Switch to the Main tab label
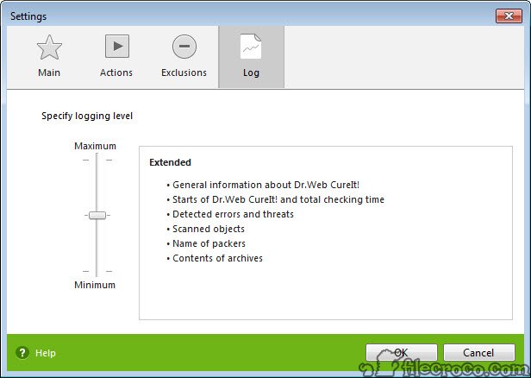This screenshot has height=378, width=531. tap(49, 72)
